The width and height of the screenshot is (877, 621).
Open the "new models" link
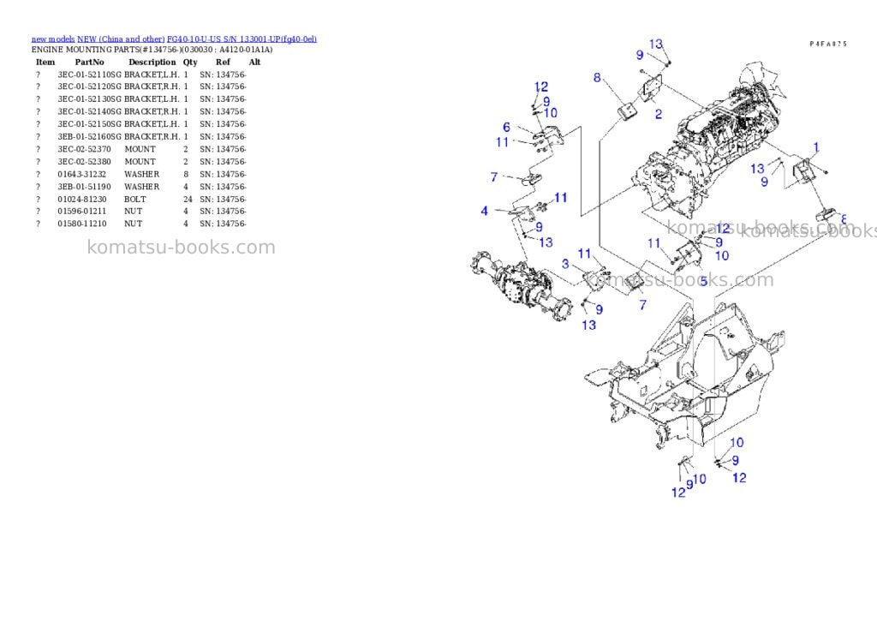coord(53,39)
